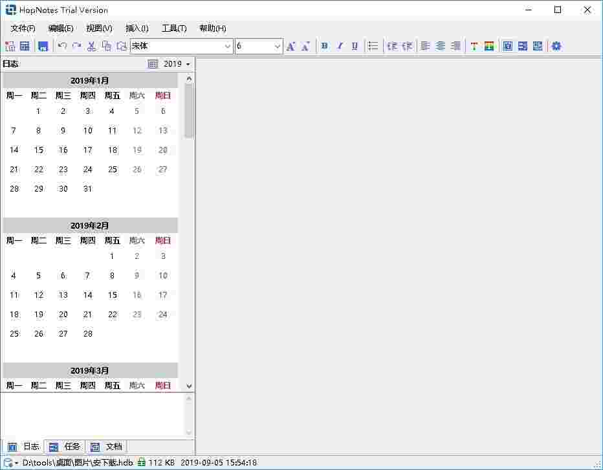The width and height of the screenshot is (603, 470).
Task: Toggle italic formatting
Action: click(x=339, y=46)
